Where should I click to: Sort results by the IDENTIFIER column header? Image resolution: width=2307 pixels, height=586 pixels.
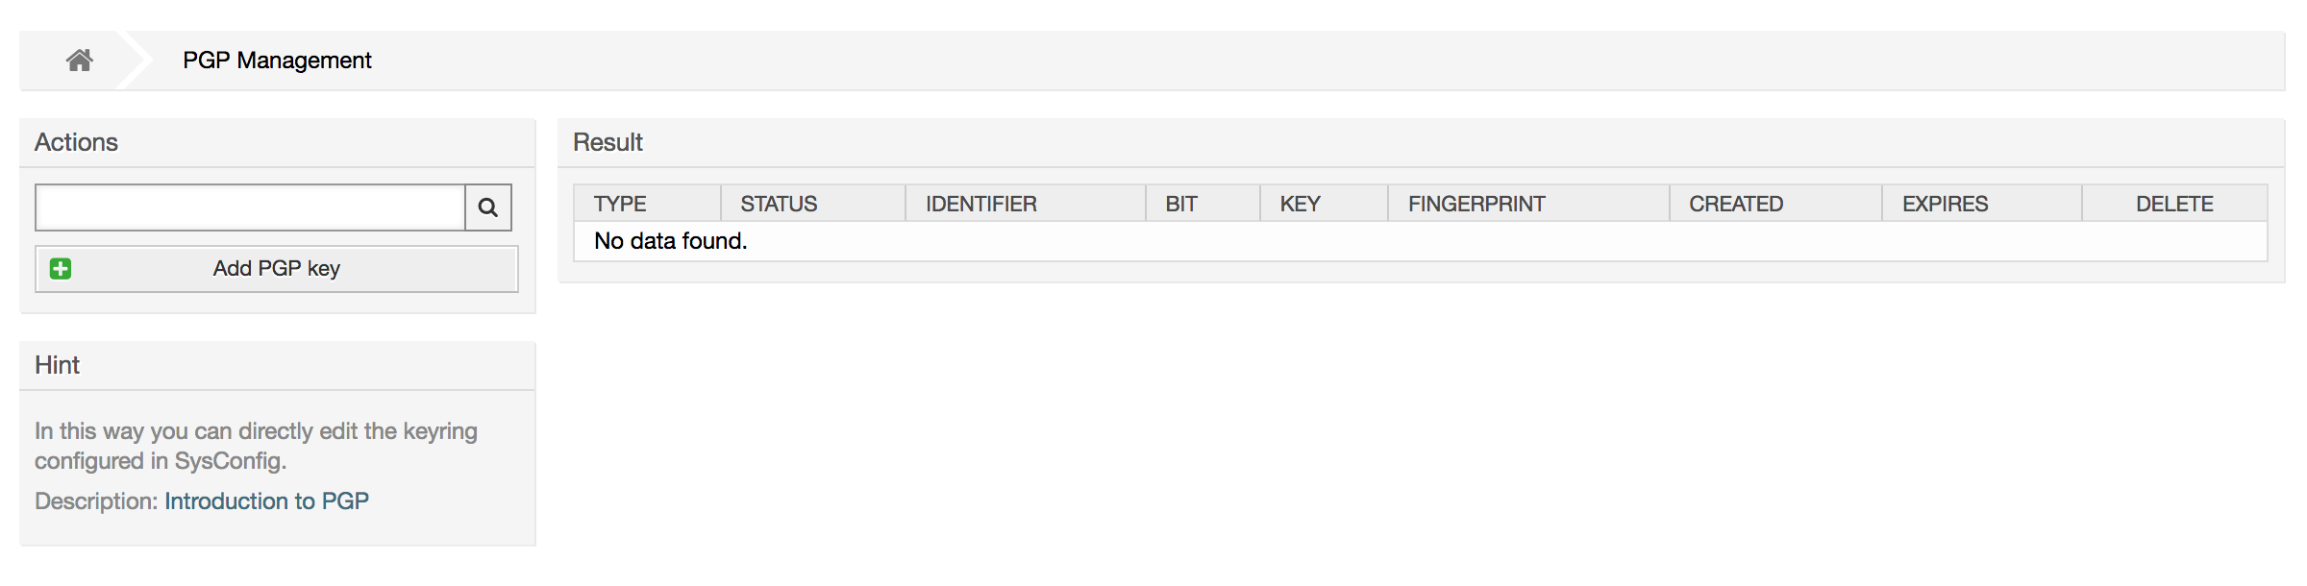(980, 204)
